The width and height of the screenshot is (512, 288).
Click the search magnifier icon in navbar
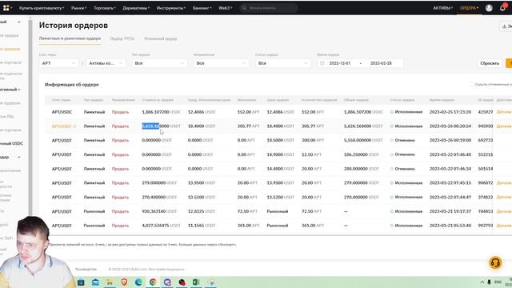(x=244, y=8)
